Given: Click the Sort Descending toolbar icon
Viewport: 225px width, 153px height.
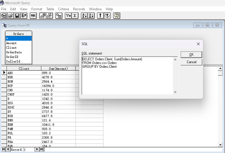Looking at the screenshot, I should click(91, 16).
